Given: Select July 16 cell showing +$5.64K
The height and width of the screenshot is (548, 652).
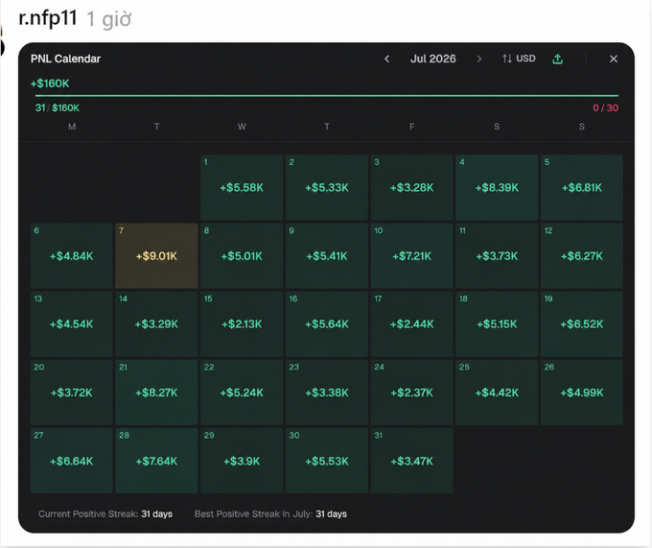Looking at the screenshot, I should click(x=327, y=323).
